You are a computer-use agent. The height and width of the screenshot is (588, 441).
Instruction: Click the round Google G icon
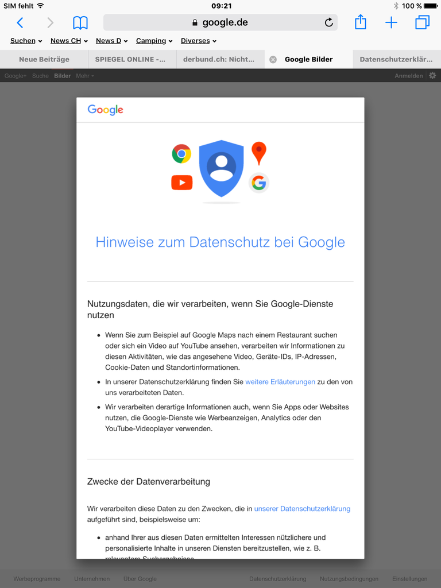coord(259,183)
